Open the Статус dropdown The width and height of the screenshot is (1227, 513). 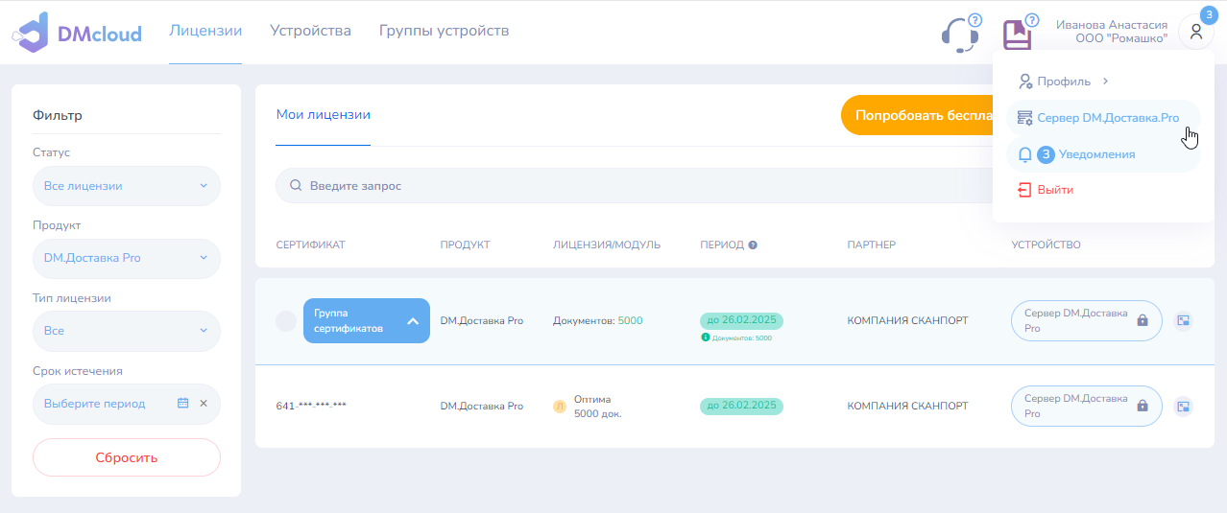tap(127, 186)
